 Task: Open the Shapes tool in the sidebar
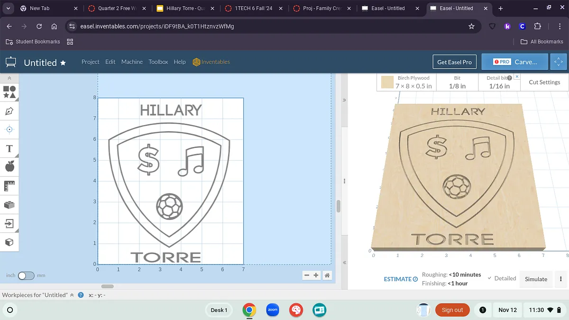[x=9, y=92]
